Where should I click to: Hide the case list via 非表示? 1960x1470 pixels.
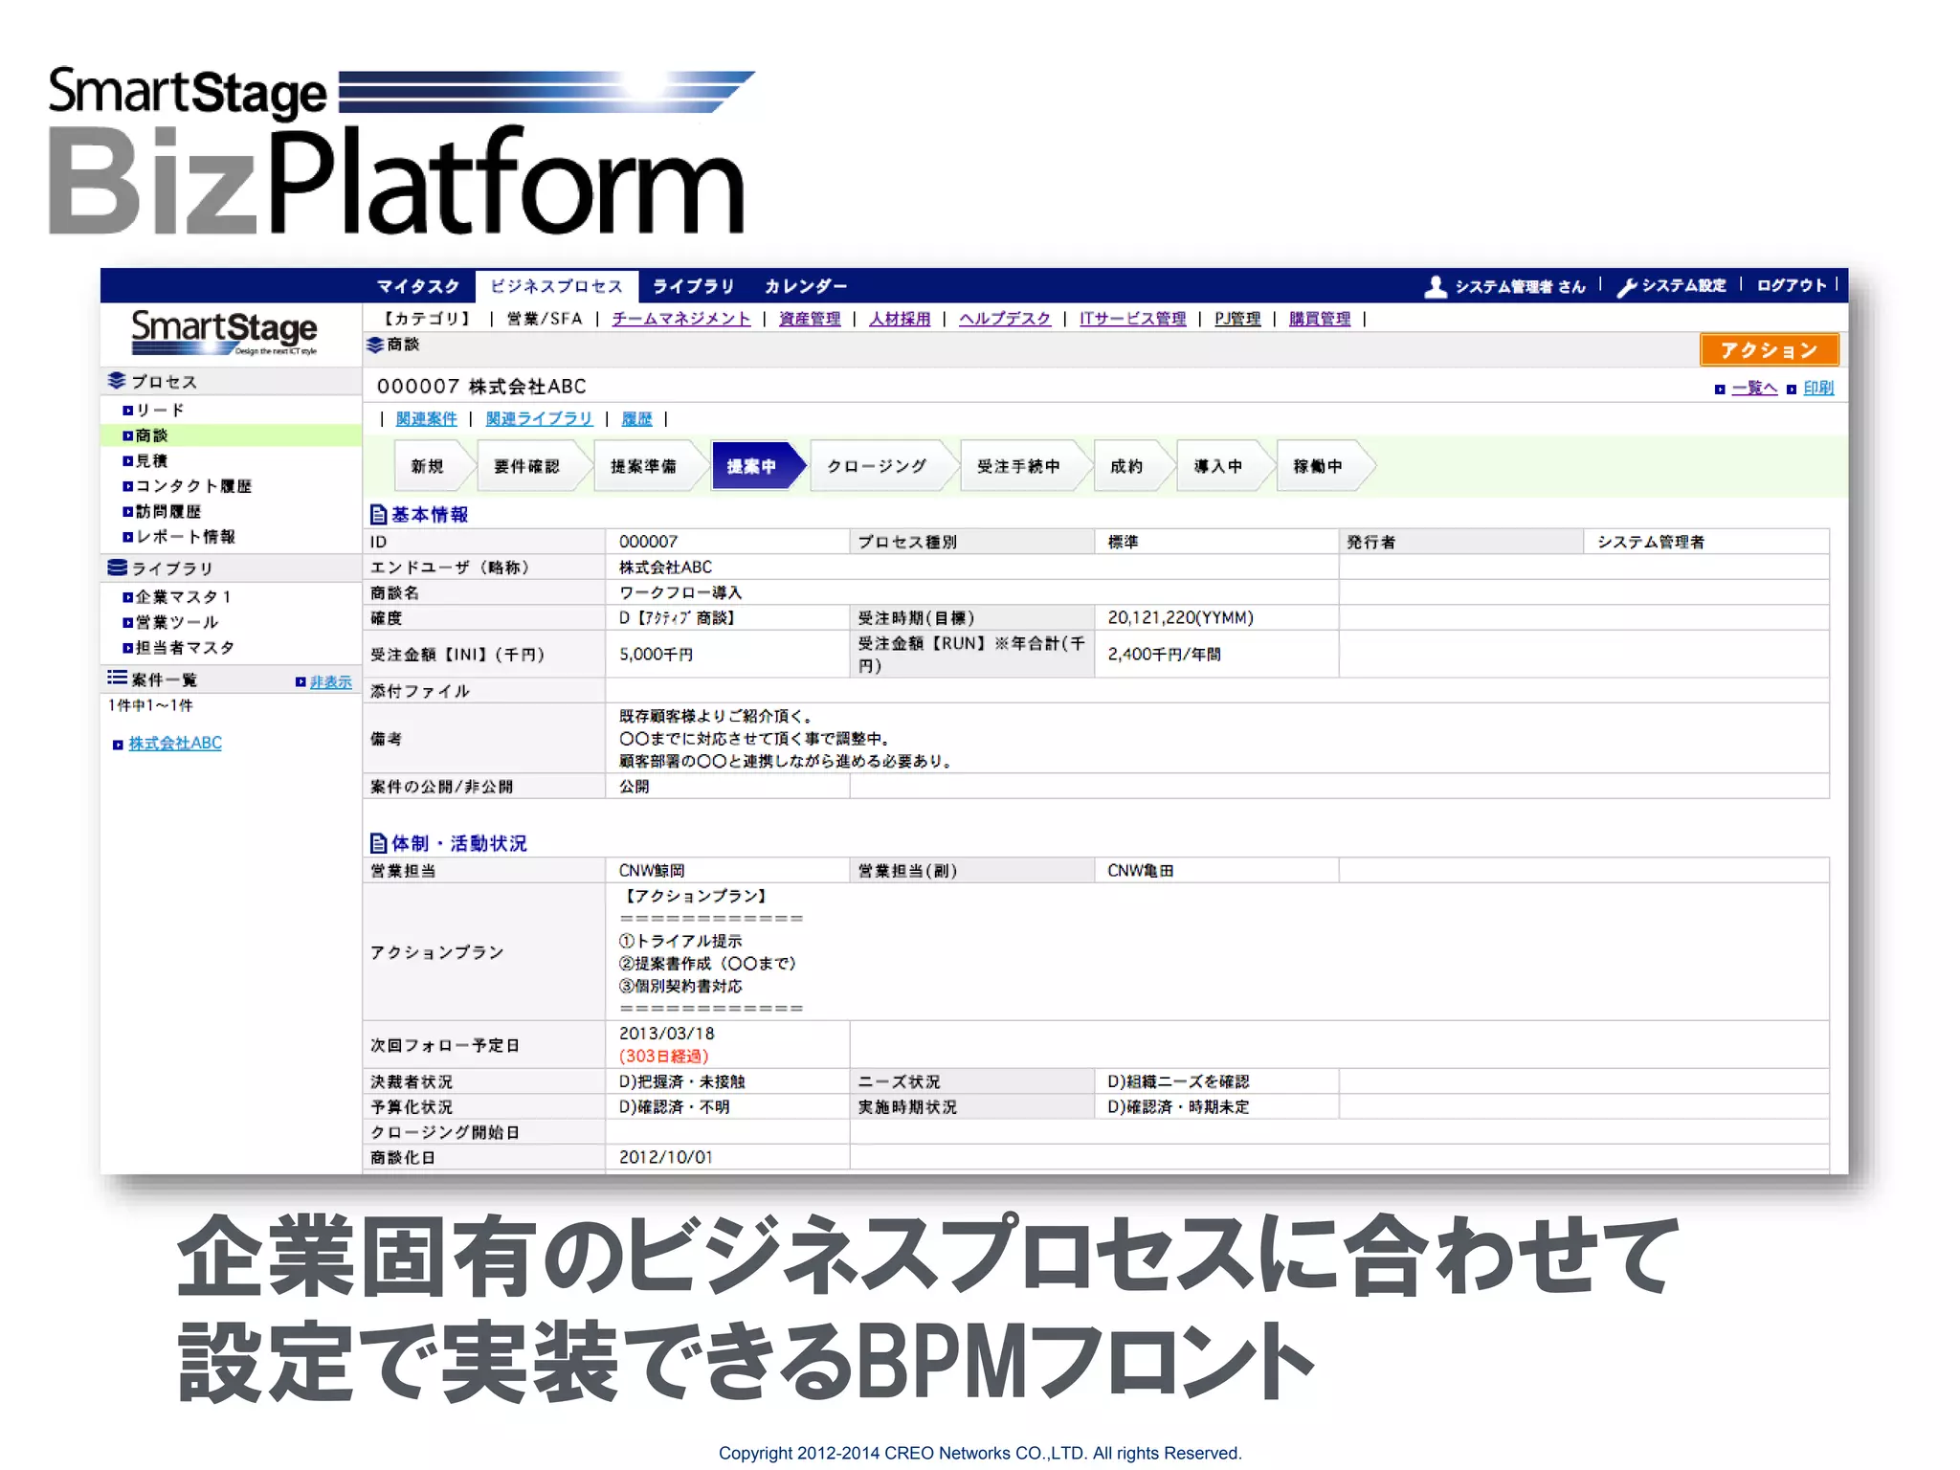pos(330,681)
